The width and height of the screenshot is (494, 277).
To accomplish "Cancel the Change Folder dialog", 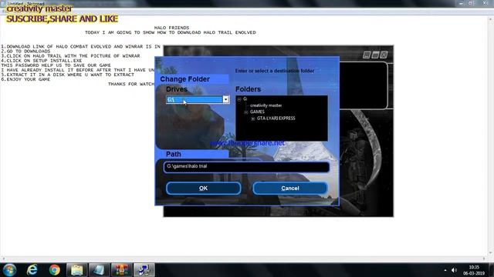I will pyautogui.click(x=290, y=188).
